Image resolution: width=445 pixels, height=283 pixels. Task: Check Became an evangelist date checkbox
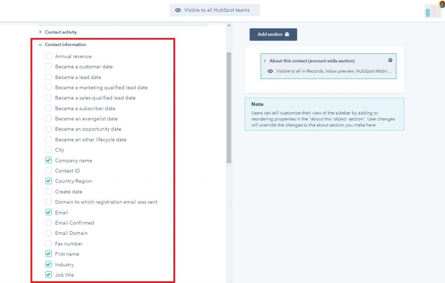49,118
